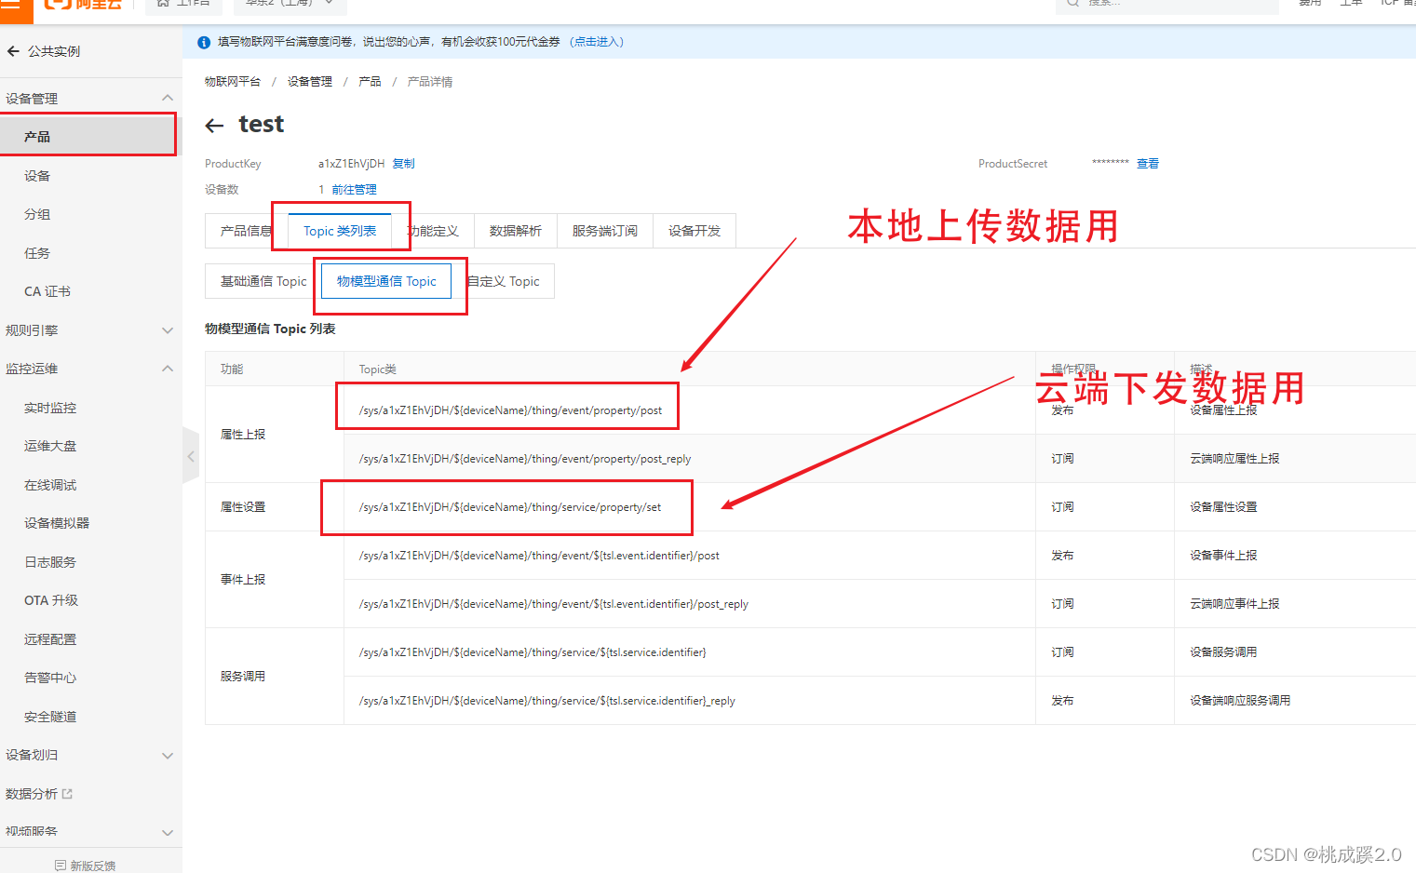The image size is (1416, 873).
Task: Click 物联网平台 in the breadcrumb
Action: point(233,82)
